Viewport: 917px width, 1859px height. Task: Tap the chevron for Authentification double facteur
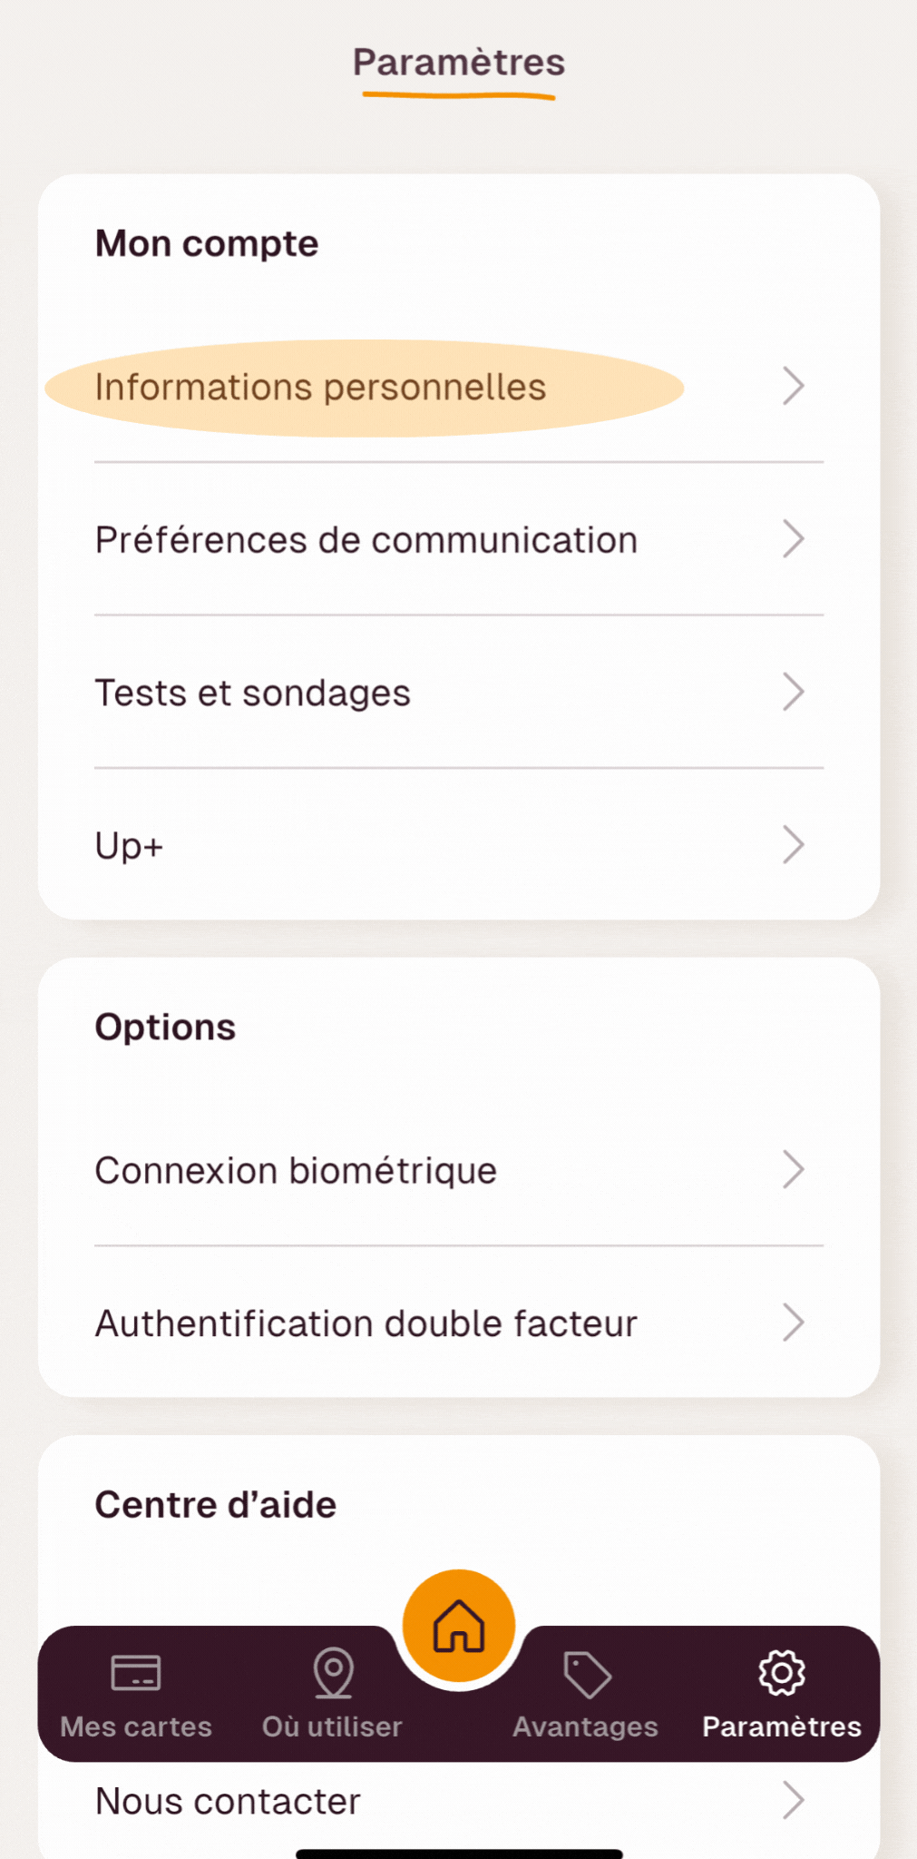click(x=794, y=1323)
